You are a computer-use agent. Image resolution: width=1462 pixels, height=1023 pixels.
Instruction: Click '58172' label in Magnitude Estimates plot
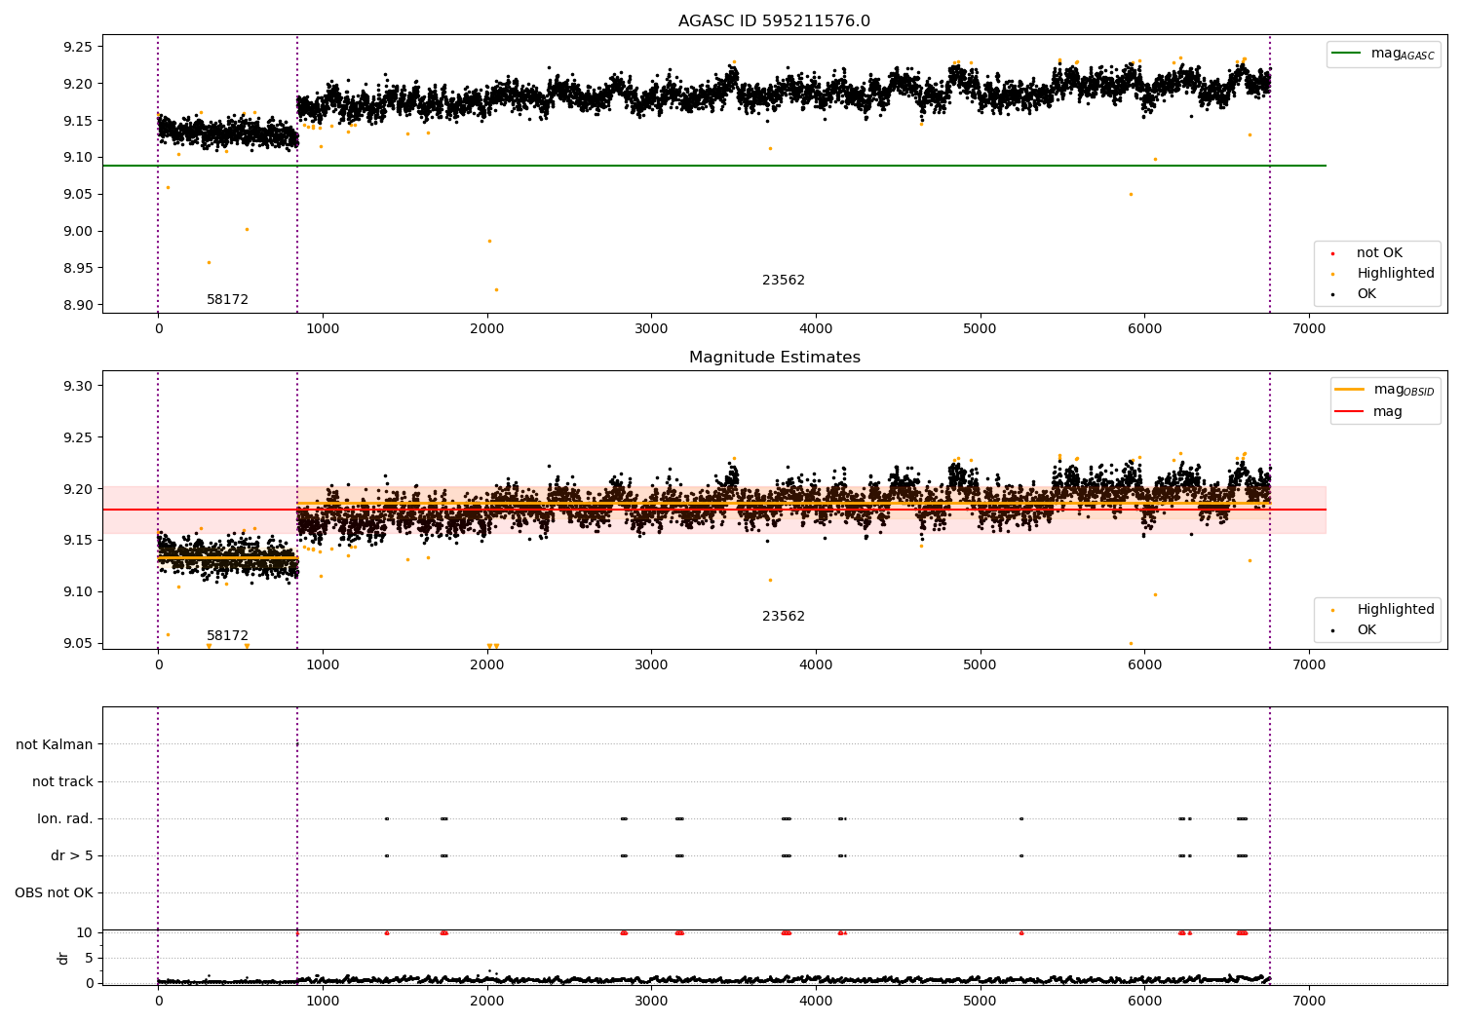(x=227, y=636)
